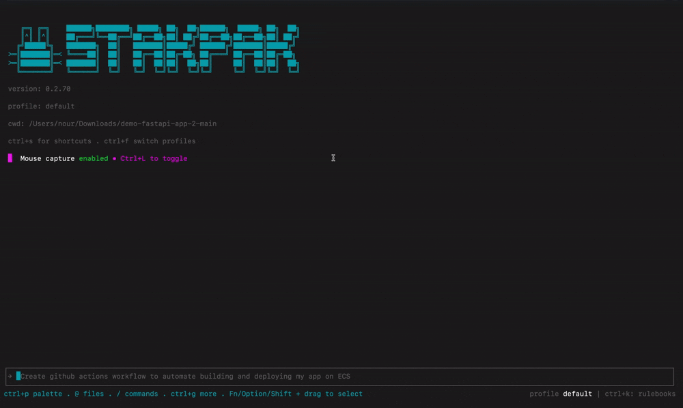Click the arrow prompt icon in input bar
Image resolution: width=683 pixels, height=408 pixels.
coord(9,376)
